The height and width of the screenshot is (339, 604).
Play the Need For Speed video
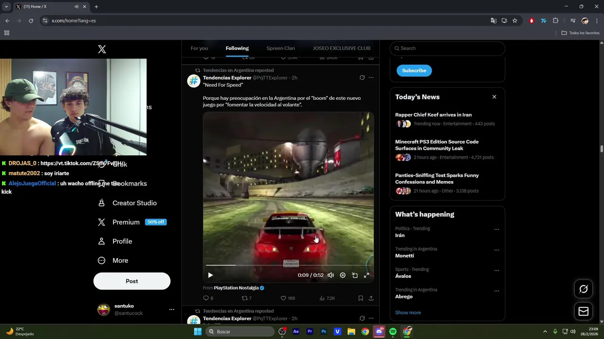click(210, 275)
